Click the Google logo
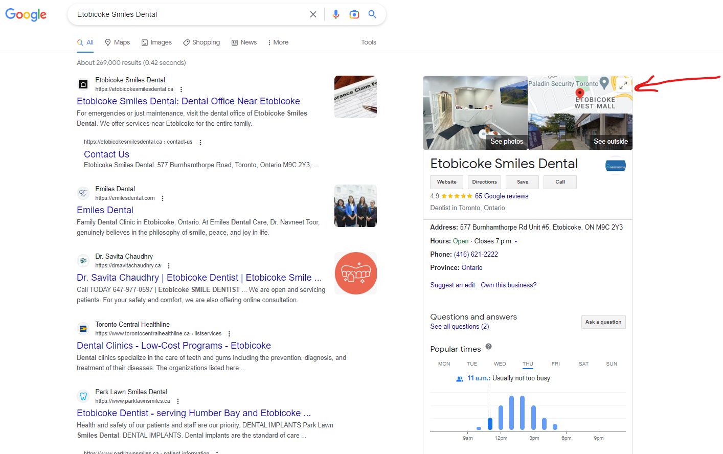 coord(26,14)
